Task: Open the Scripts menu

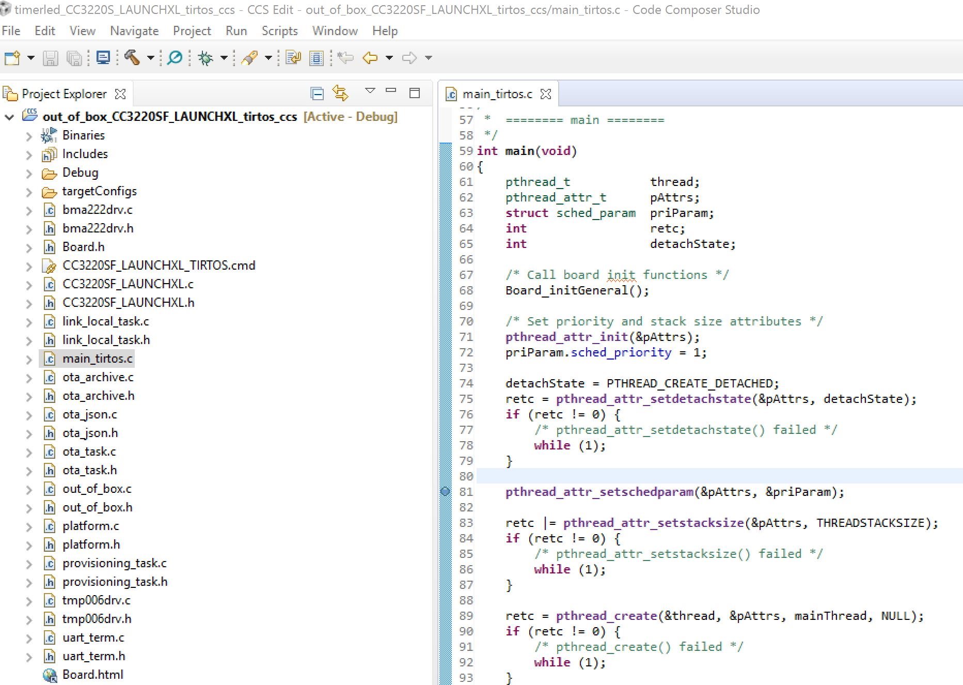Action: pos(280,31)
